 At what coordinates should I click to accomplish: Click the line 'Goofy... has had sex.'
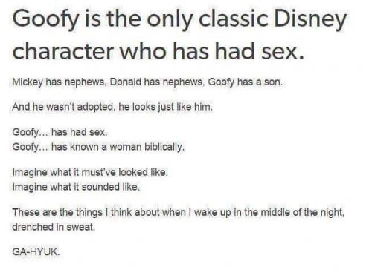coord(60,132)
